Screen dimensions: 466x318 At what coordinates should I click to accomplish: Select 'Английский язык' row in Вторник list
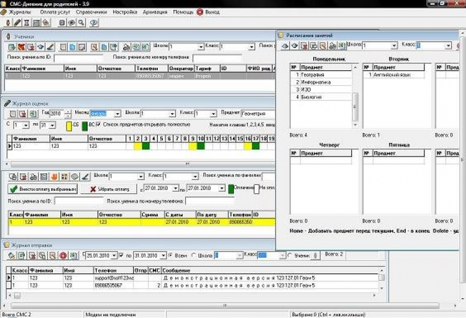393,75
